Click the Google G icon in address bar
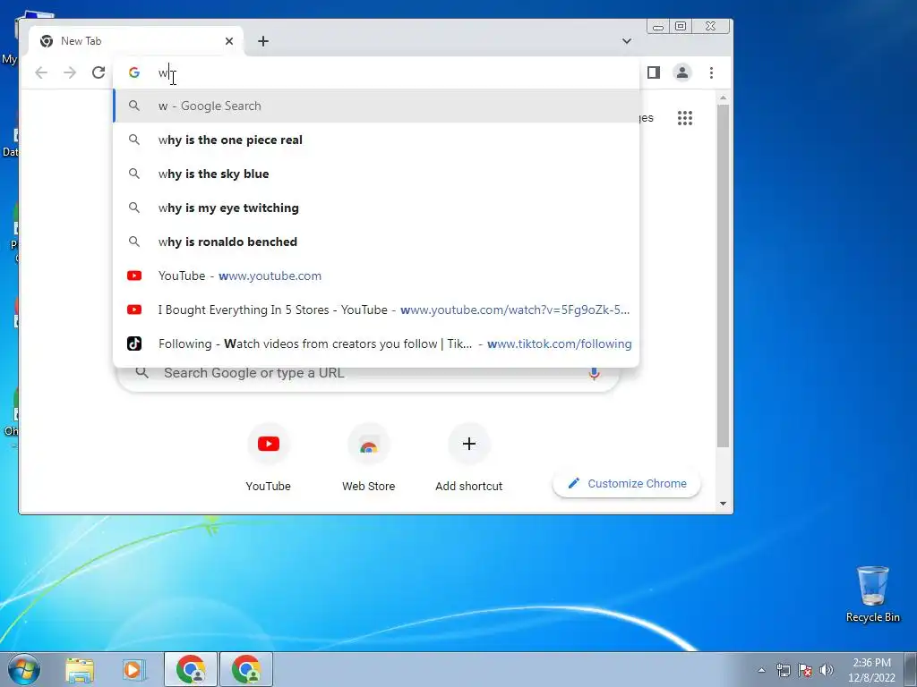The image size is (917, 687). click(134, 72)
